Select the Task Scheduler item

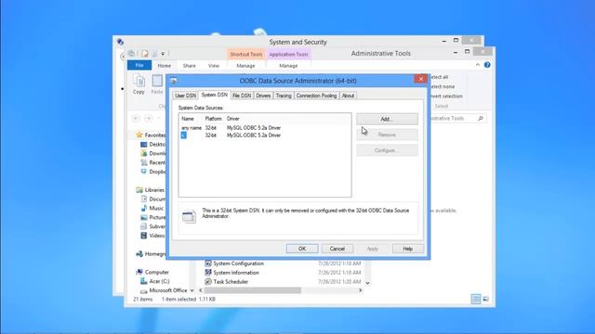tap(226, 282)
